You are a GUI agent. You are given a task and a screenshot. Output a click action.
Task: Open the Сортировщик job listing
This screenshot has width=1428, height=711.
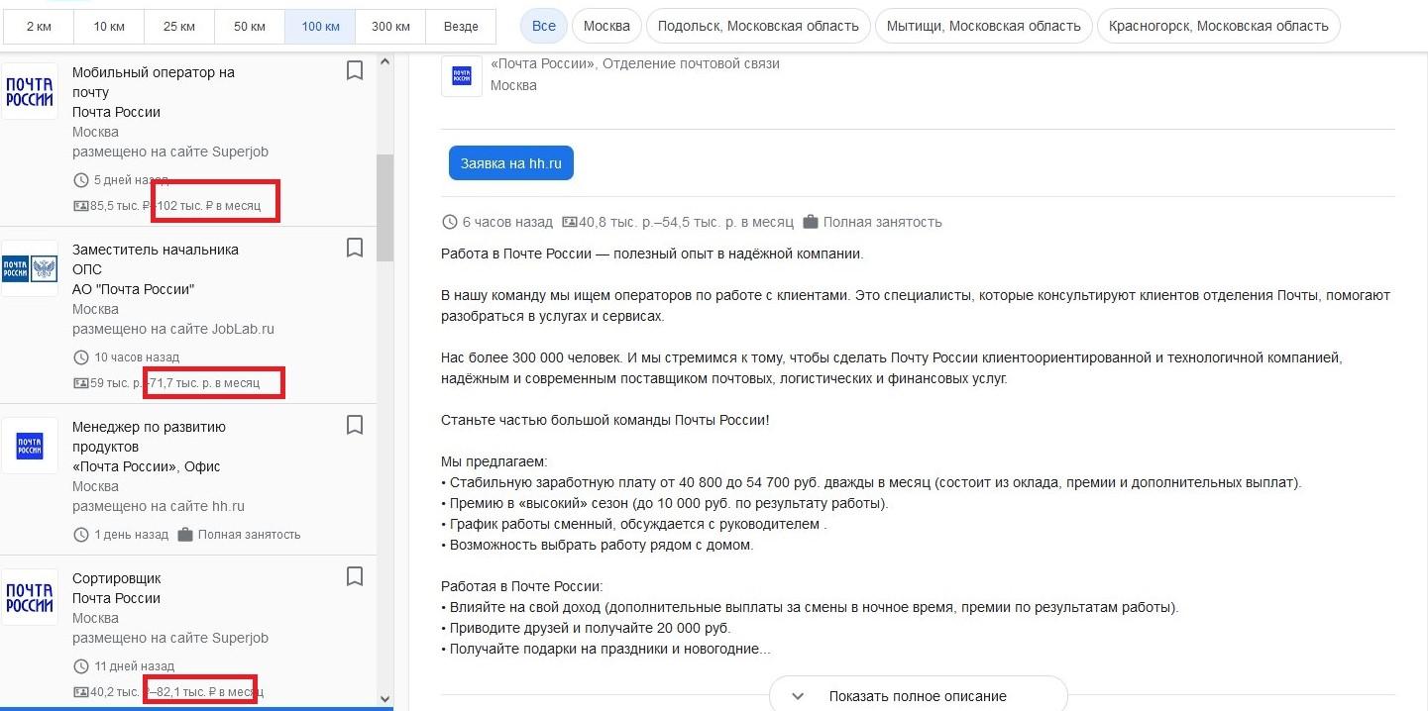188,633
